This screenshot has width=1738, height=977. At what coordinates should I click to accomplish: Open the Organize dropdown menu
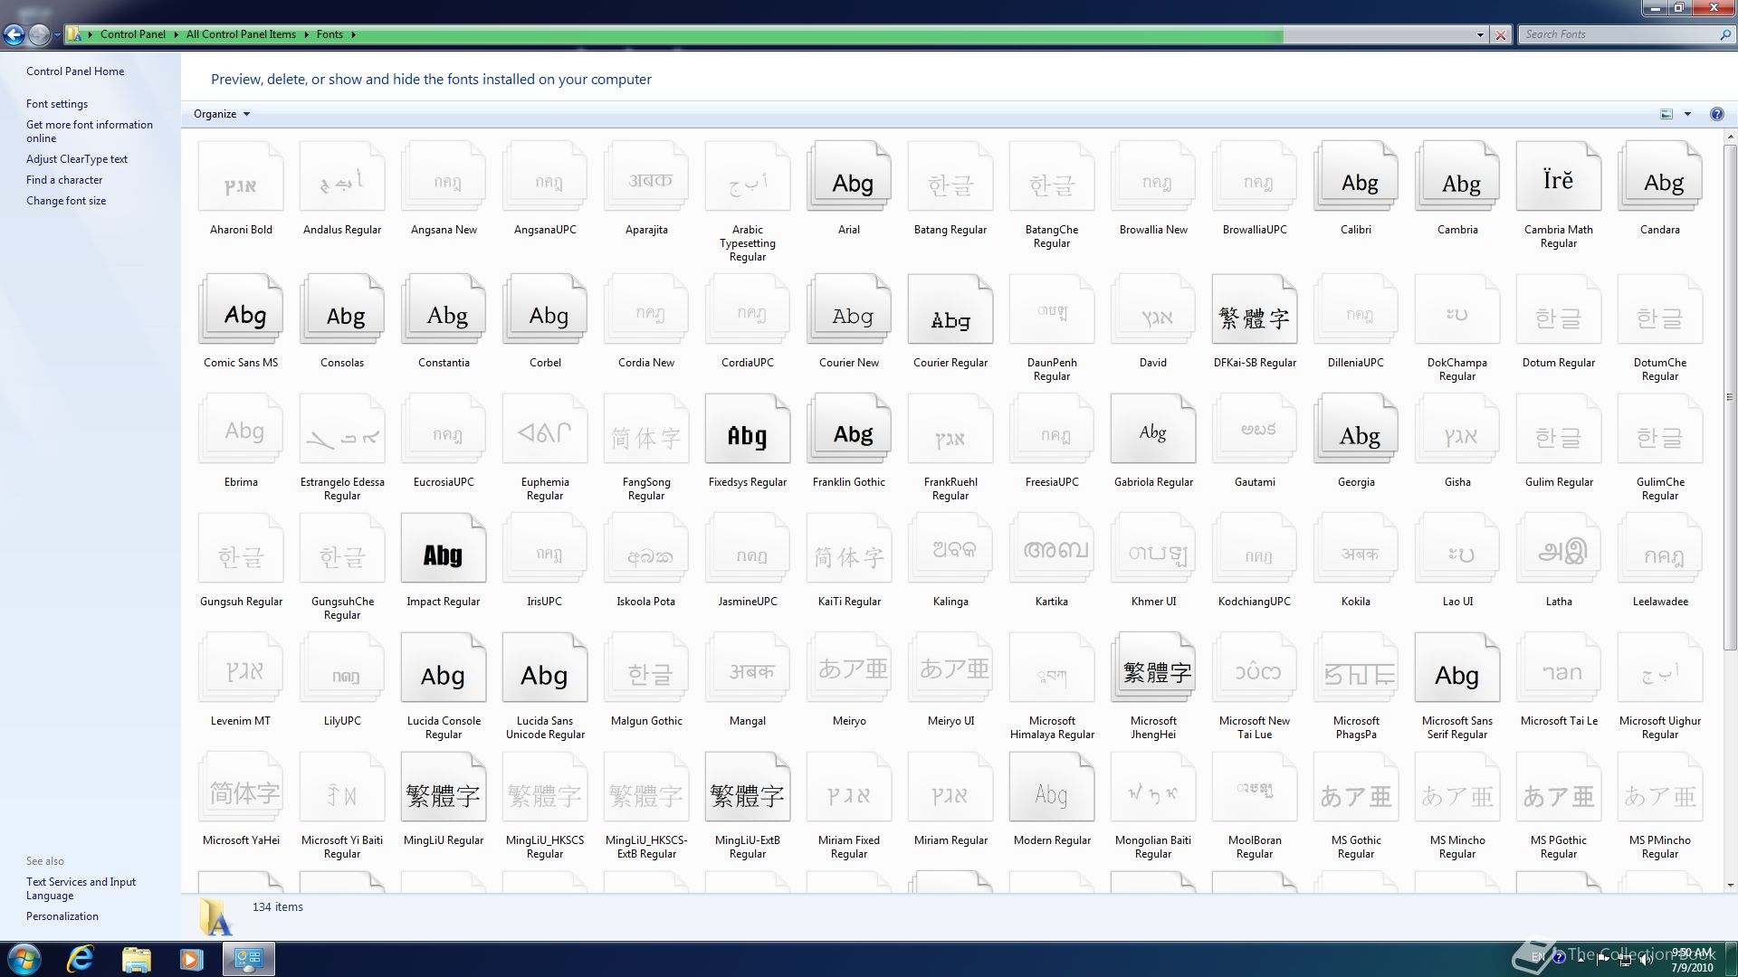(x=221, y=114)
